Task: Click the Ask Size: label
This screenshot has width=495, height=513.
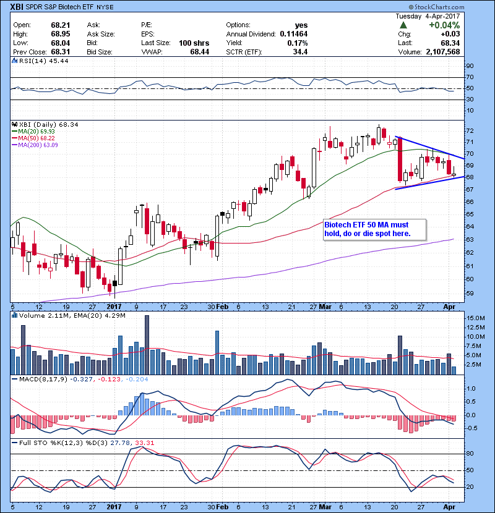Action: tap(101, 34)
